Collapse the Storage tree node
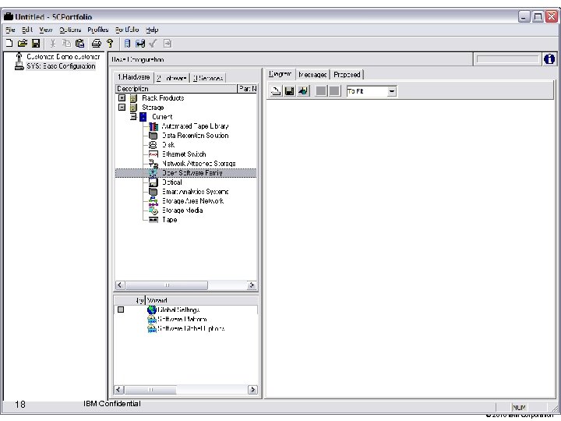 coord(122,107)
